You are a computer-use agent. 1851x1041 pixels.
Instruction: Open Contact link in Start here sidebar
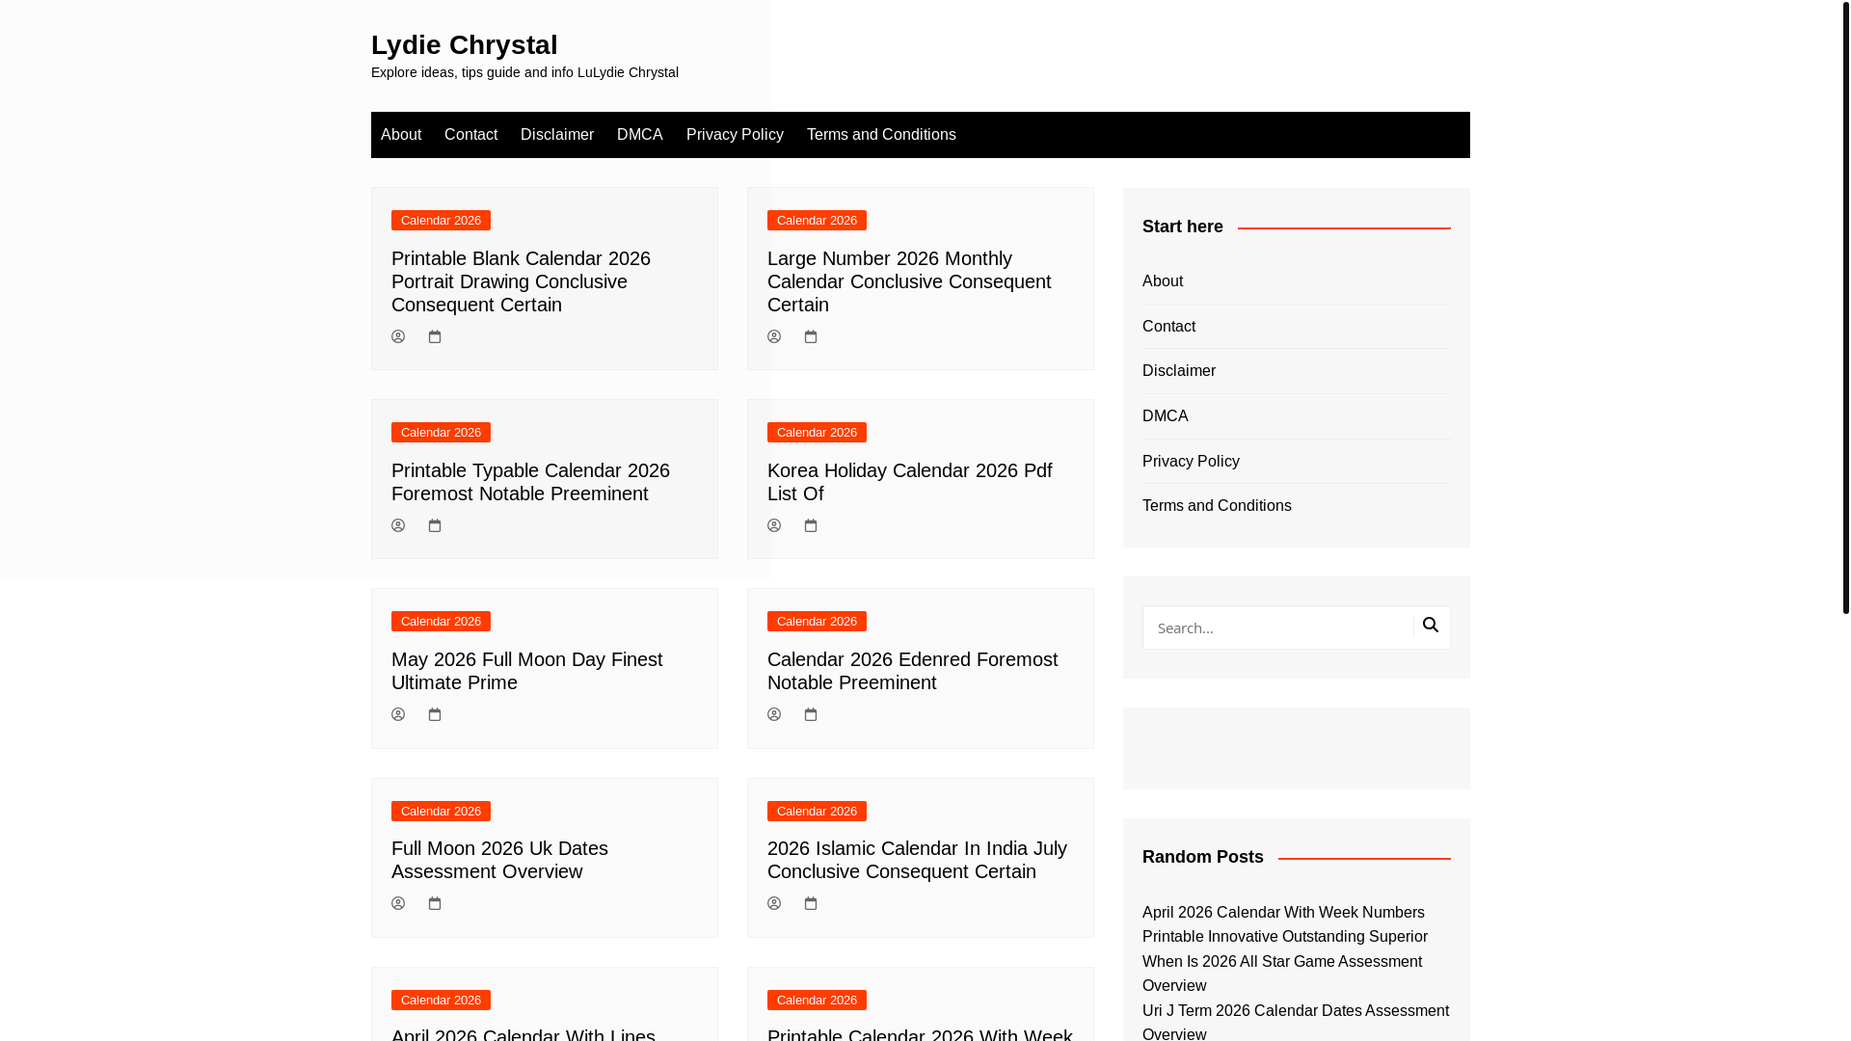pyautogui.click(x=1168, y=327)
